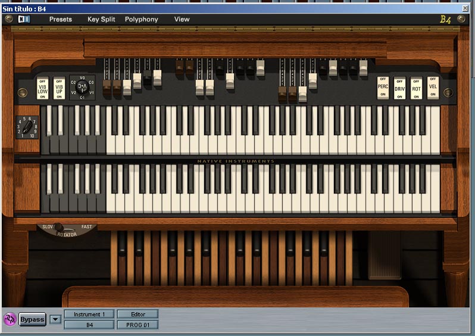
Task: Open the Presets menu
Action: coord(61,19)
